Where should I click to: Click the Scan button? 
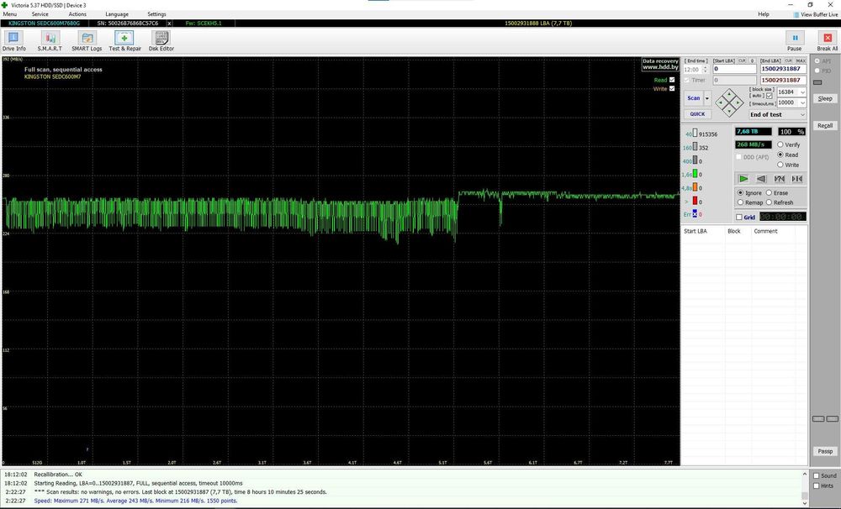694,98
